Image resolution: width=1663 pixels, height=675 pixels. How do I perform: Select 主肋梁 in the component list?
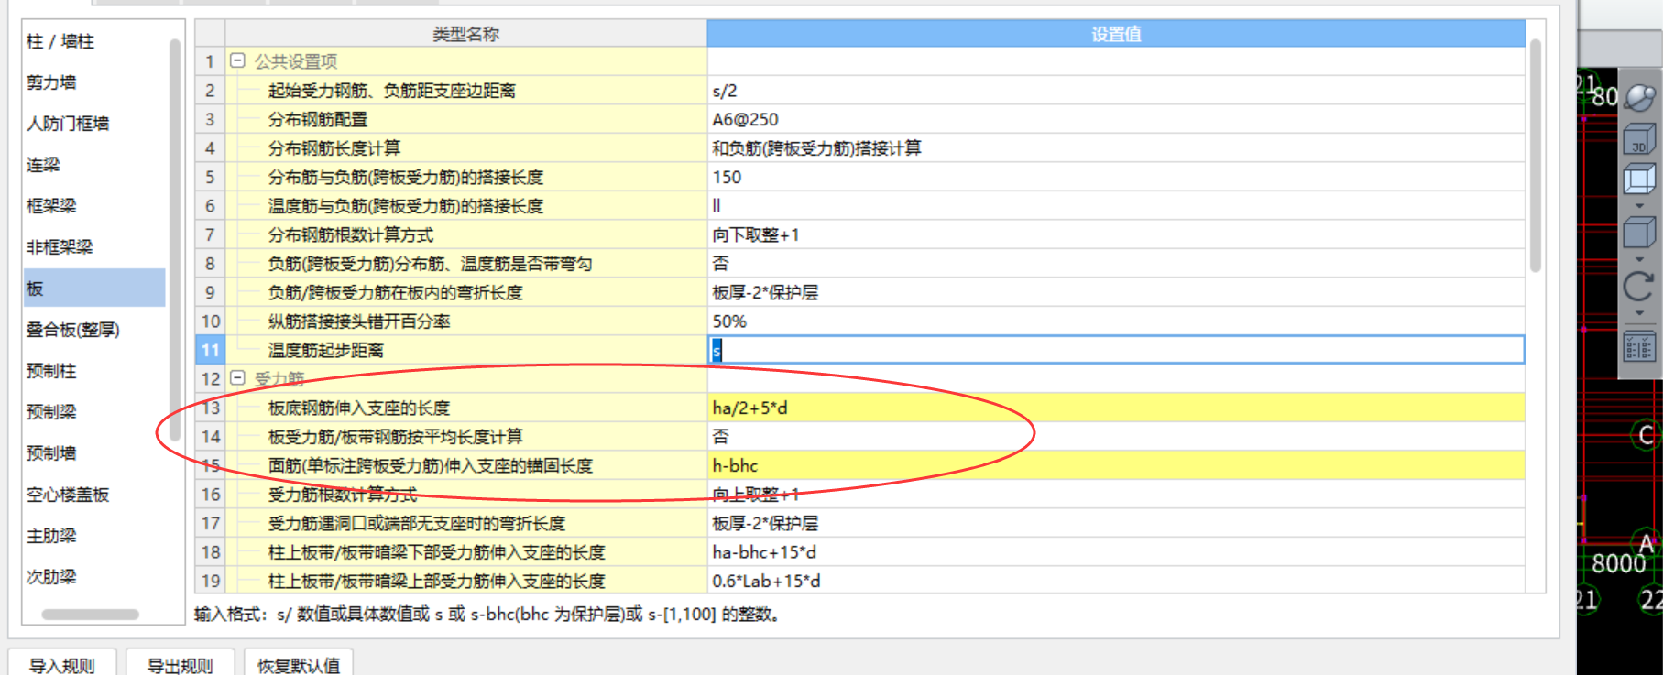click(x=51, y=536)
